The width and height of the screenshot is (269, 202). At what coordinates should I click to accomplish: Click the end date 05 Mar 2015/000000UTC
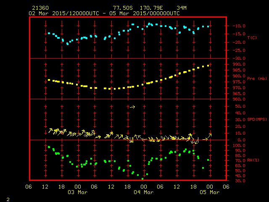pos(145,13)
